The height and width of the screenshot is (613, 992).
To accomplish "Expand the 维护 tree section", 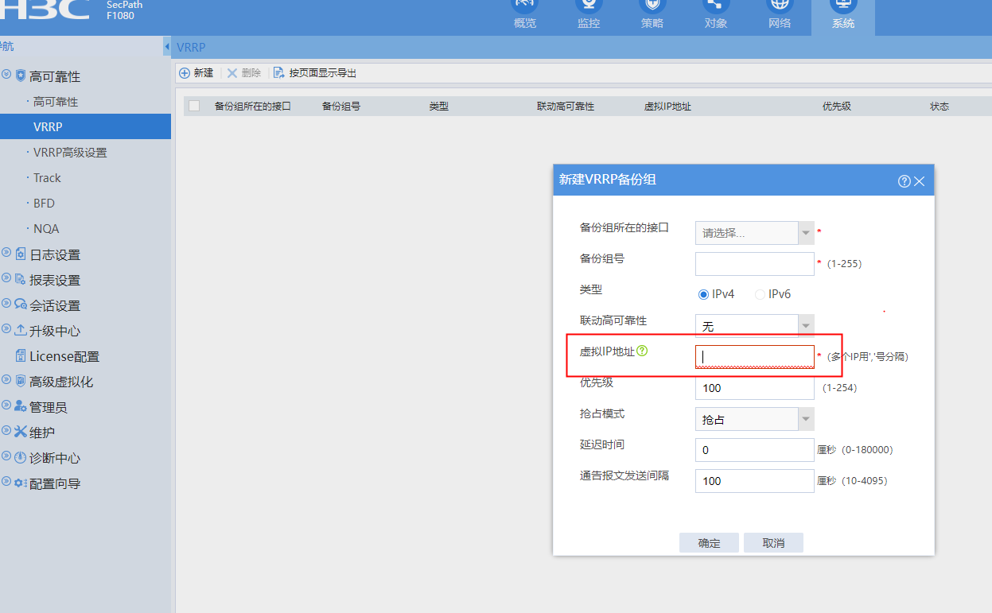I will (6, 431).
